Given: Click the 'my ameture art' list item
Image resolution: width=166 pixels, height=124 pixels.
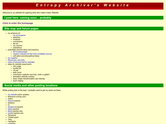Looking at the screenshot, I should click(14, 33).
